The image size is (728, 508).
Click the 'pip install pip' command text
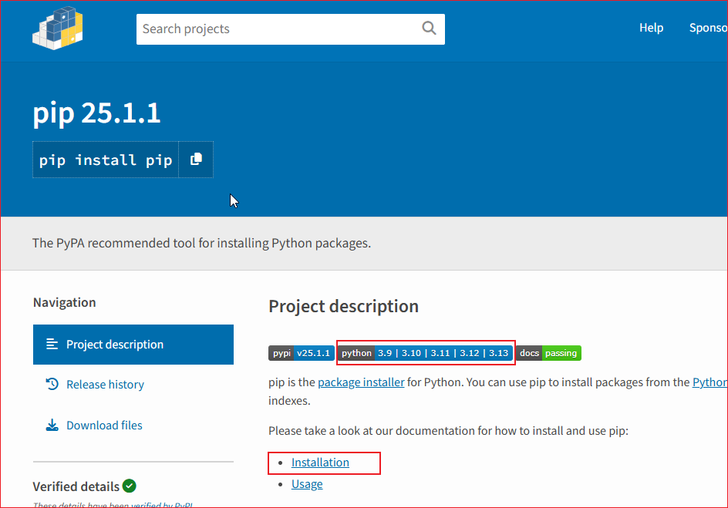pos(106,160)
